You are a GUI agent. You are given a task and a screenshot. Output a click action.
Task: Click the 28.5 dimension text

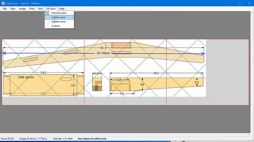tap(156, 73)
